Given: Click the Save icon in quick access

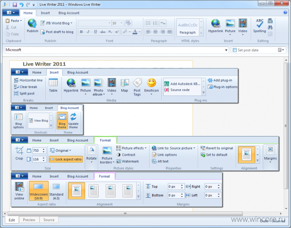Looking at the screenshot, I should [x=15, y=4].
